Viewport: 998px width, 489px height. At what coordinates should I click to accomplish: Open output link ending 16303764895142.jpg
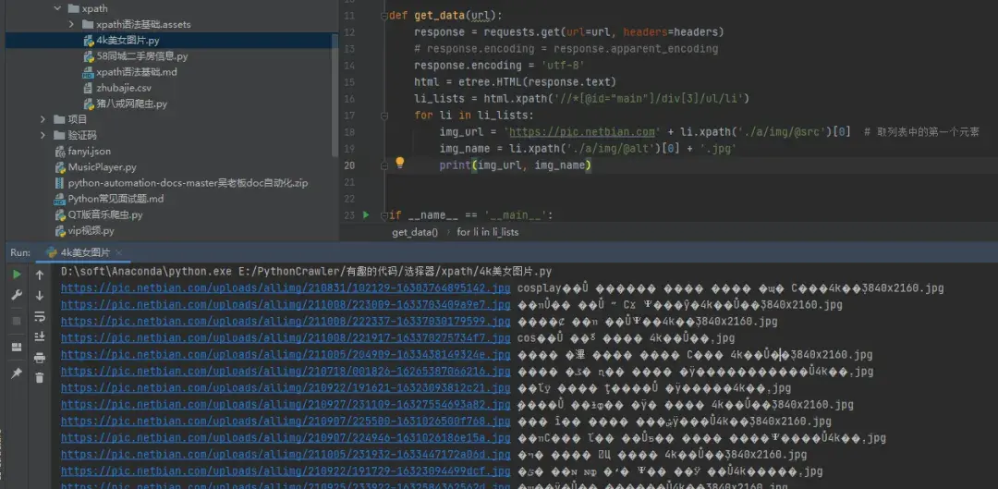coord(286,288)
